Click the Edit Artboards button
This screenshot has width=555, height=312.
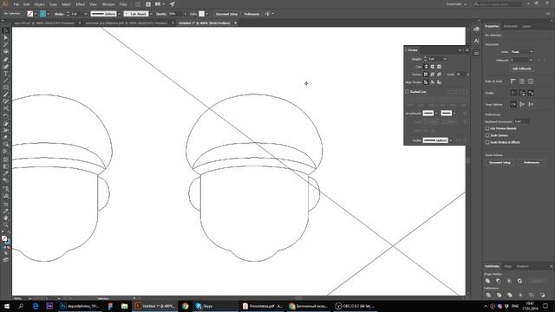522,68
